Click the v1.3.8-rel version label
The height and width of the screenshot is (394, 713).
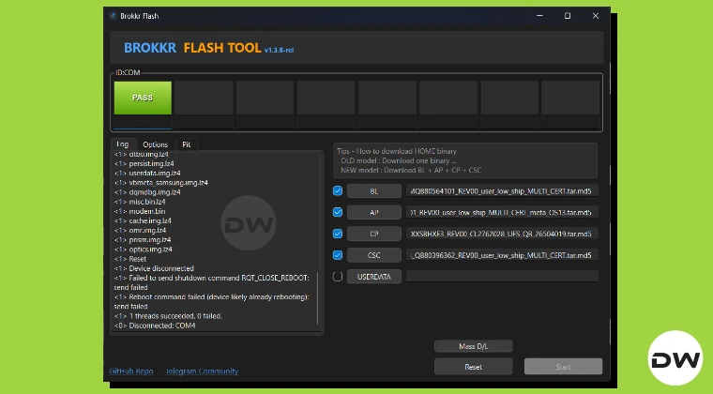click(x=279, y=50)
